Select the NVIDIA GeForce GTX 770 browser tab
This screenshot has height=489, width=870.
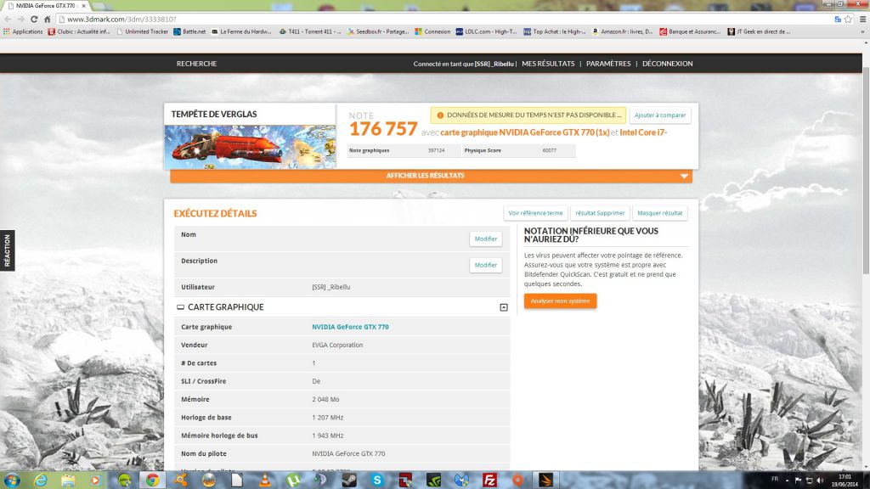tap(45, 6)
